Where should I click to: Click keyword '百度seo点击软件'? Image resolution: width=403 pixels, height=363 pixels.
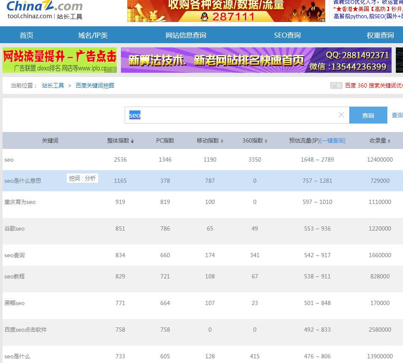25,330
